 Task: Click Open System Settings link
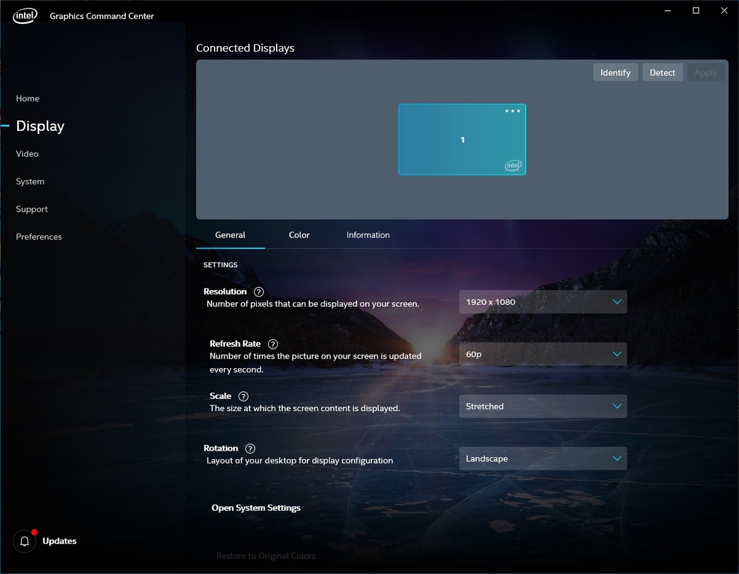256,508
